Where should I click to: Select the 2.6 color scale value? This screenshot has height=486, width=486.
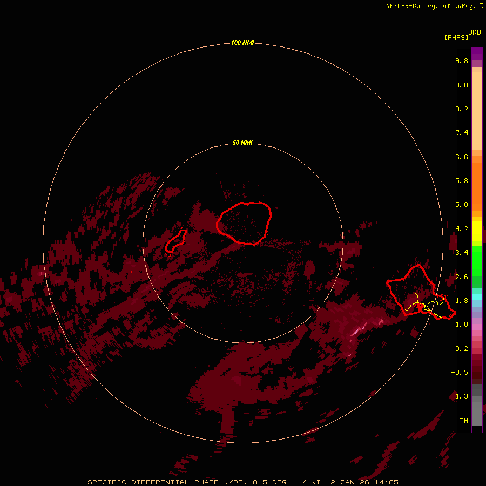462,277
